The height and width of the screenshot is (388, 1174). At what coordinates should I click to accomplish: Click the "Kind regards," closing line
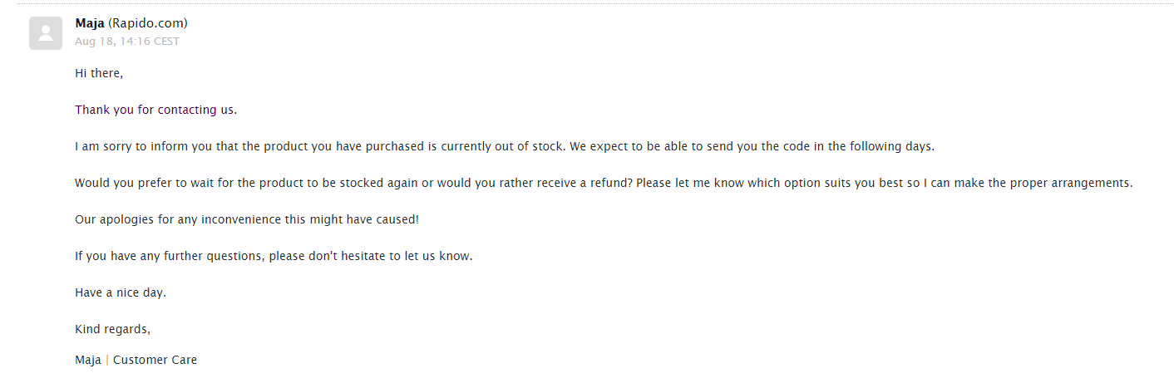pos(113,329)
